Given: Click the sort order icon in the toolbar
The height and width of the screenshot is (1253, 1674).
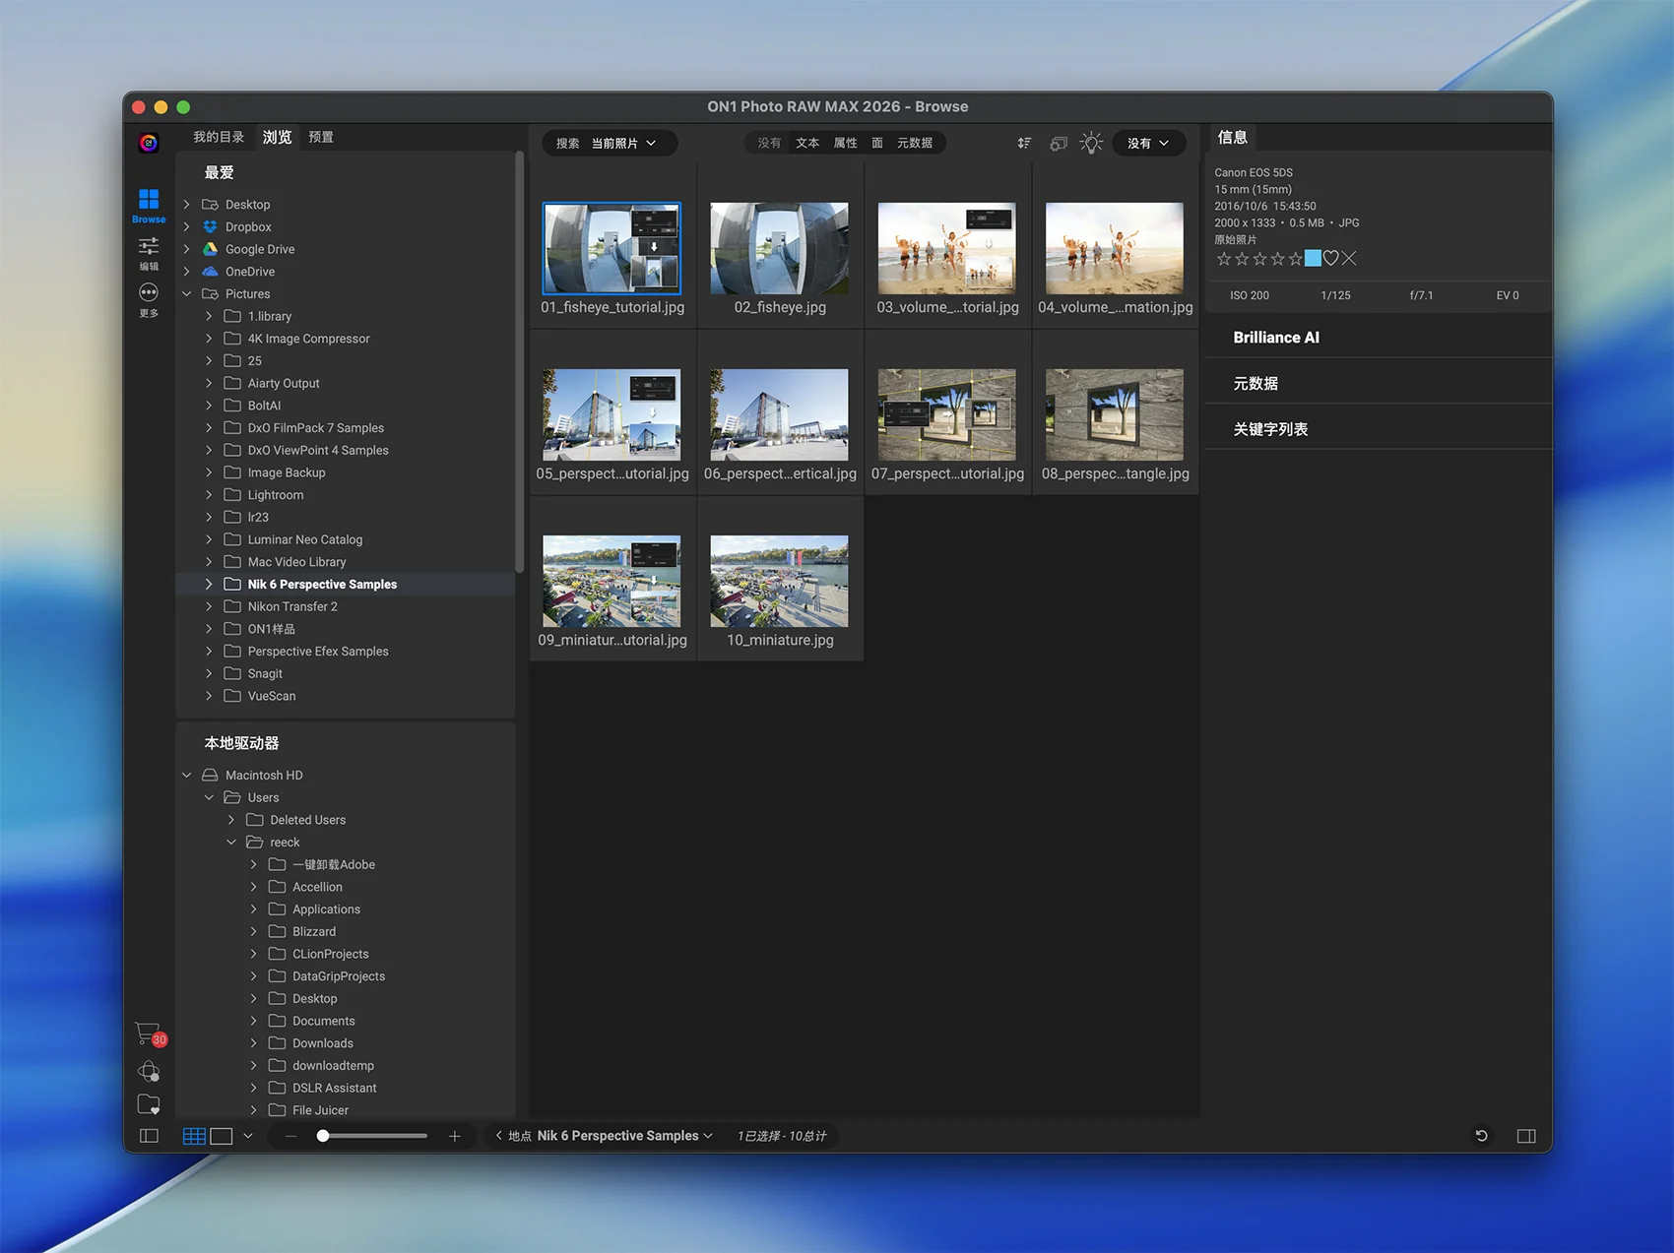Looking at the screenshot, I should coord(1024,144).
